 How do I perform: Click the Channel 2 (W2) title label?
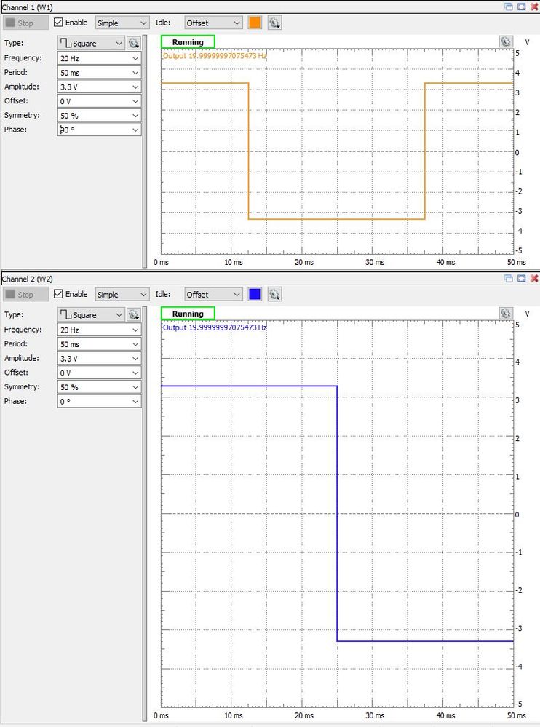[28, 279]
